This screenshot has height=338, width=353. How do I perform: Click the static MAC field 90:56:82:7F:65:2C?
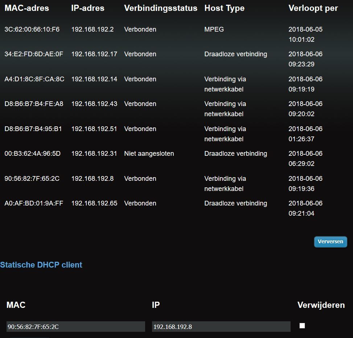[75, 326]
